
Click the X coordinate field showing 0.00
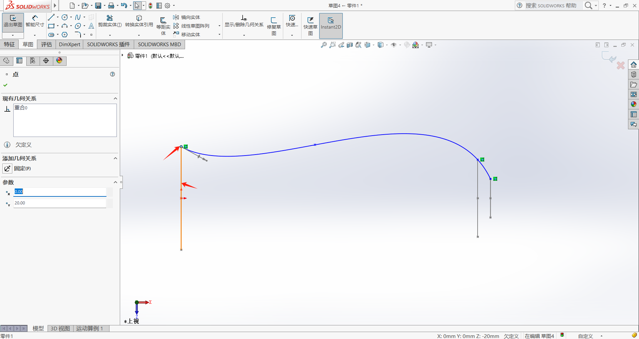(60, 192)
